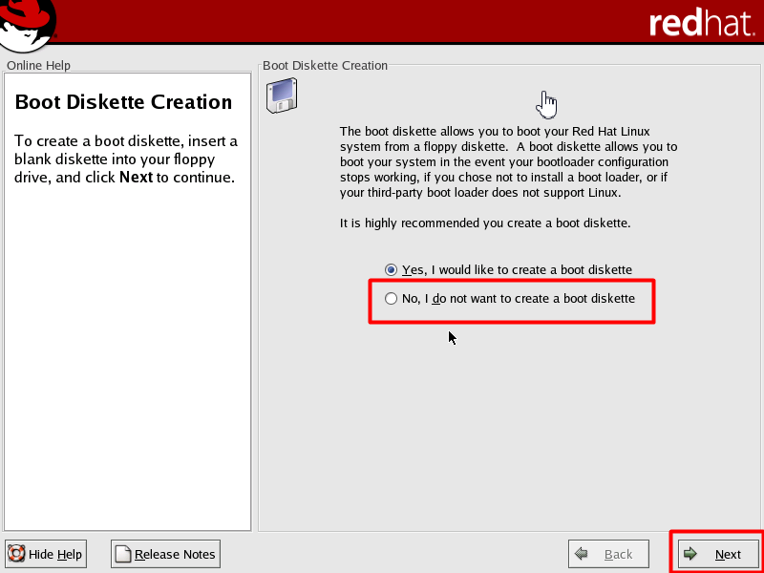Image resolution: width=764 pixels, height=573 pixels.
Task: Click the paragraph explaining the boot diskette
Action: [508, 161]
